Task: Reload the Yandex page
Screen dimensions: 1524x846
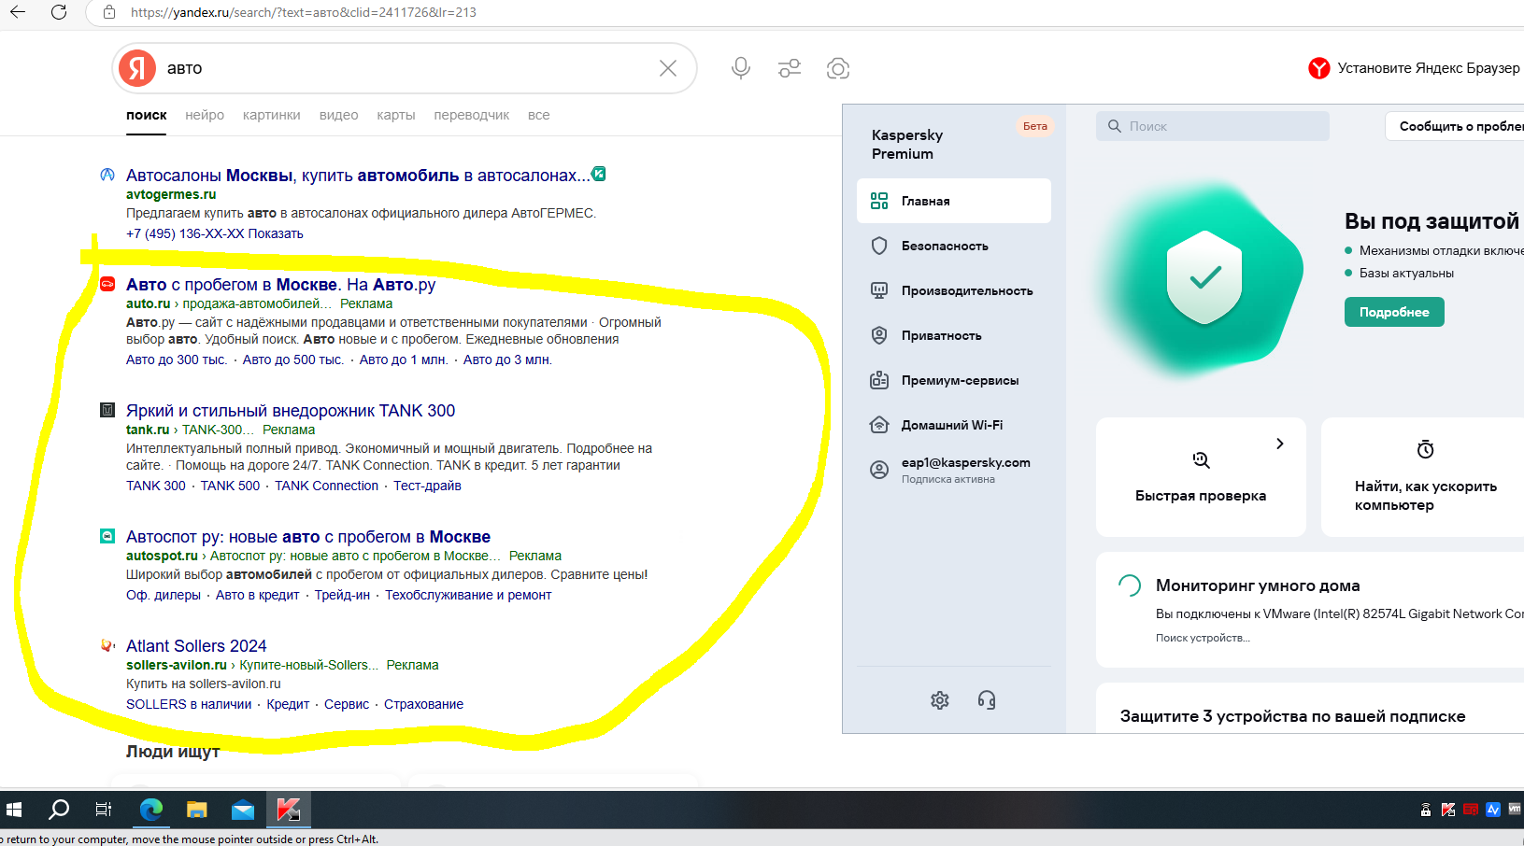Action: tap(59, 12)
